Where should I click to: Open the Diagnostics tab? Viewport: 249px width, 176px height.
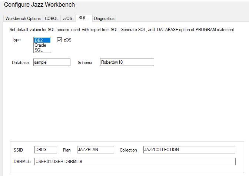click(x=104, y=19)
